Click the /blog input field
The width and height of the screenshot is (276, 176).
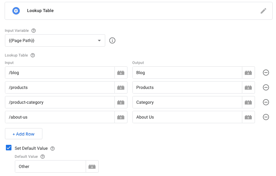(60, 73)
